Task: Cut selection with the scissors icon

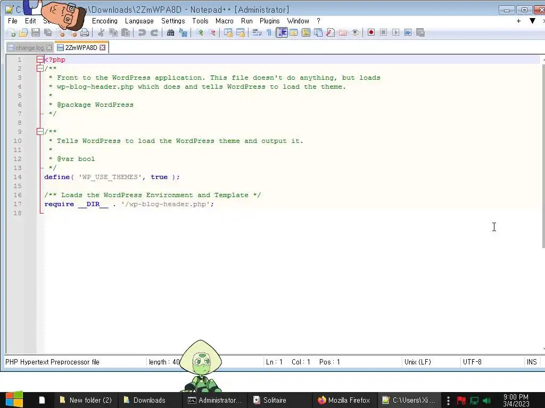Action: point(101,32)
